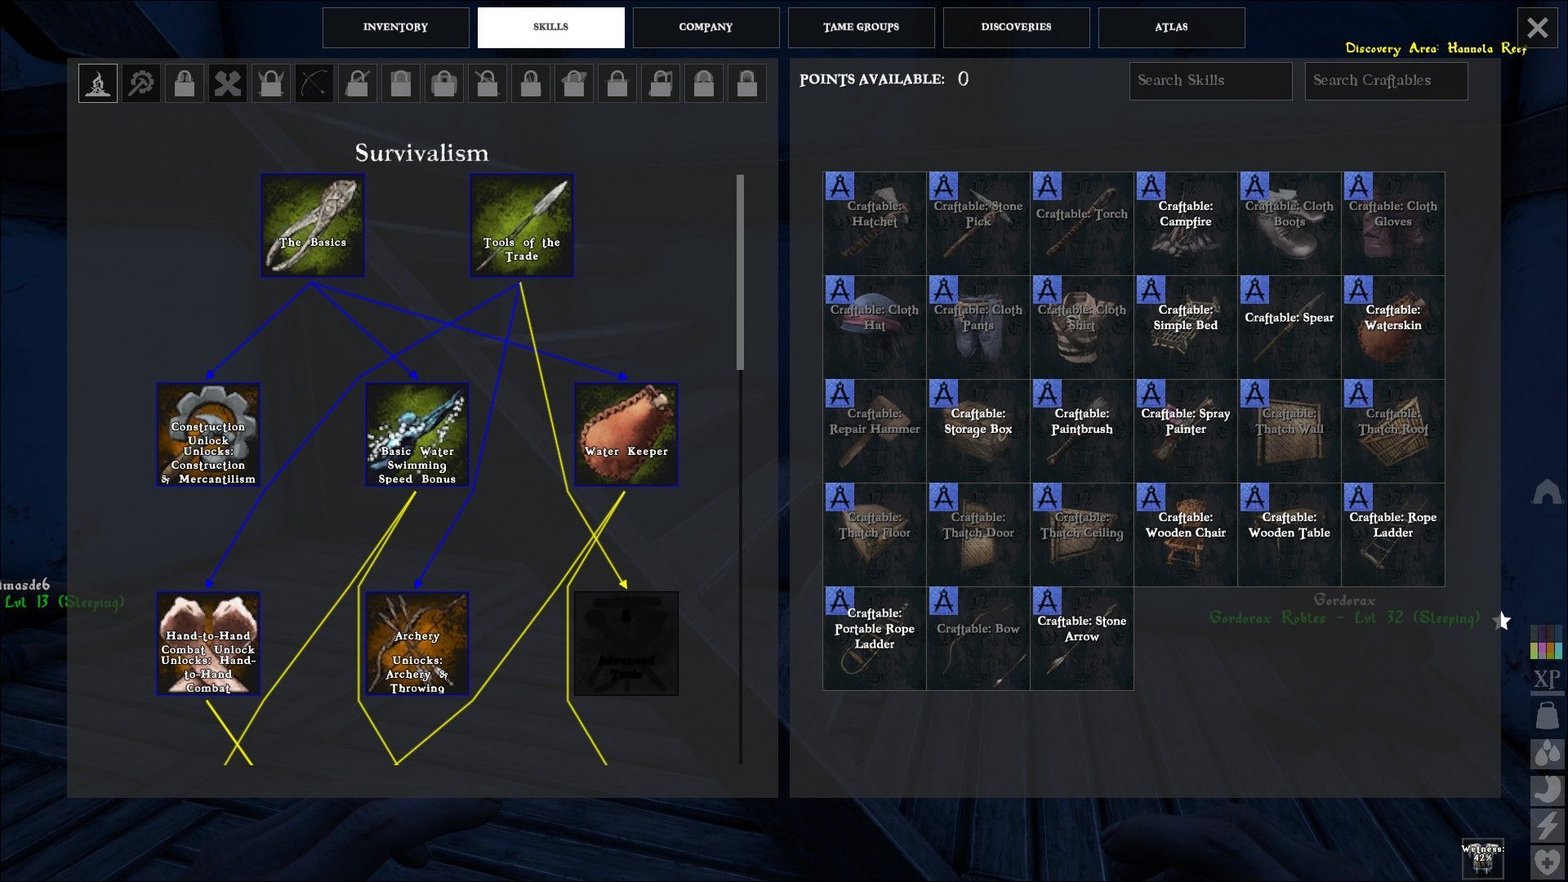Click the skill tree vertical scrollbar
This screenshot has width=1568, height=882.
click(740, 272)
